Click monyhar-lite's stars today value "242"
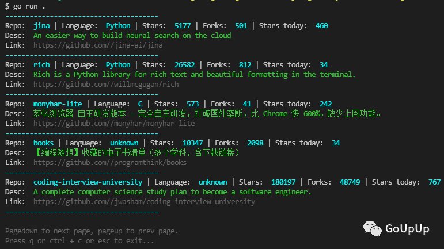 pos(325,104)
